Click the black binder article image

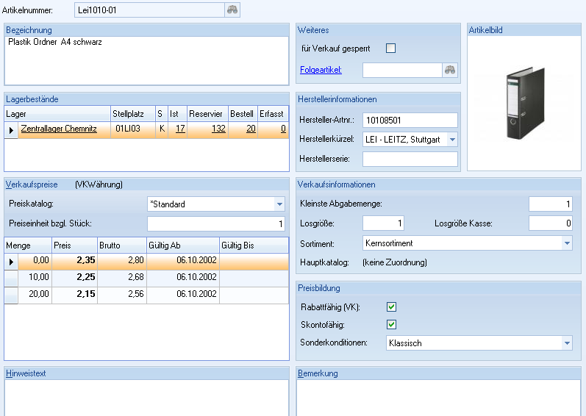click(524, 104)
